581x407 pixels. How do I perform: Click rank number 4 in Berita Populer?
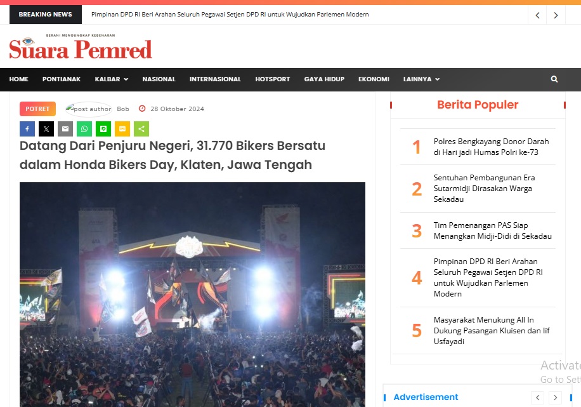[417, 278]
